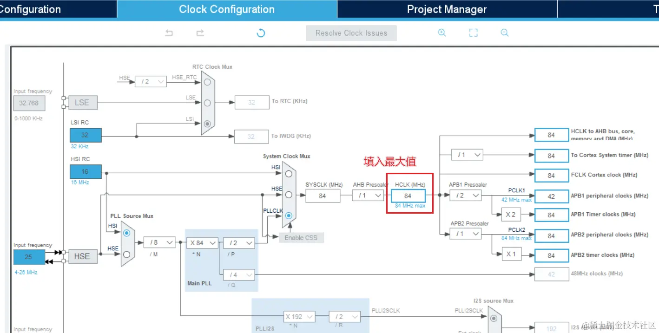Click Resolve Clock Issues button
Screen dimensions: 659x333
(351, 33)
